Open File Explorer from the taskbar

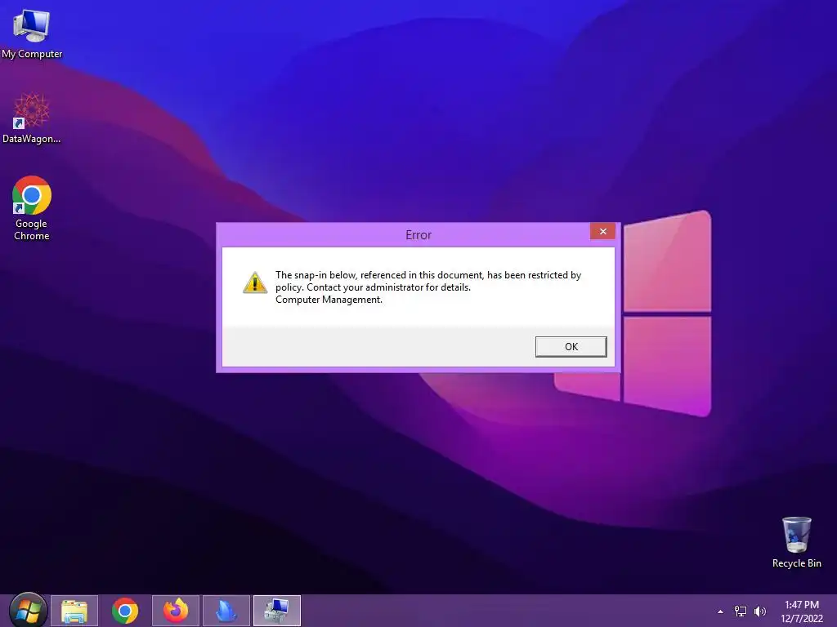coord(74,611)
